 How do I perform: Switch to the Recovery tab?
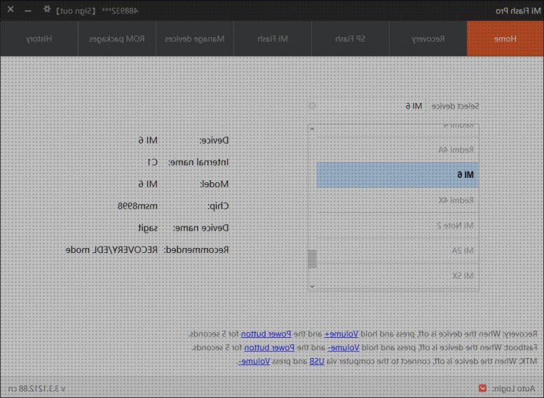(x=428, y=39)
